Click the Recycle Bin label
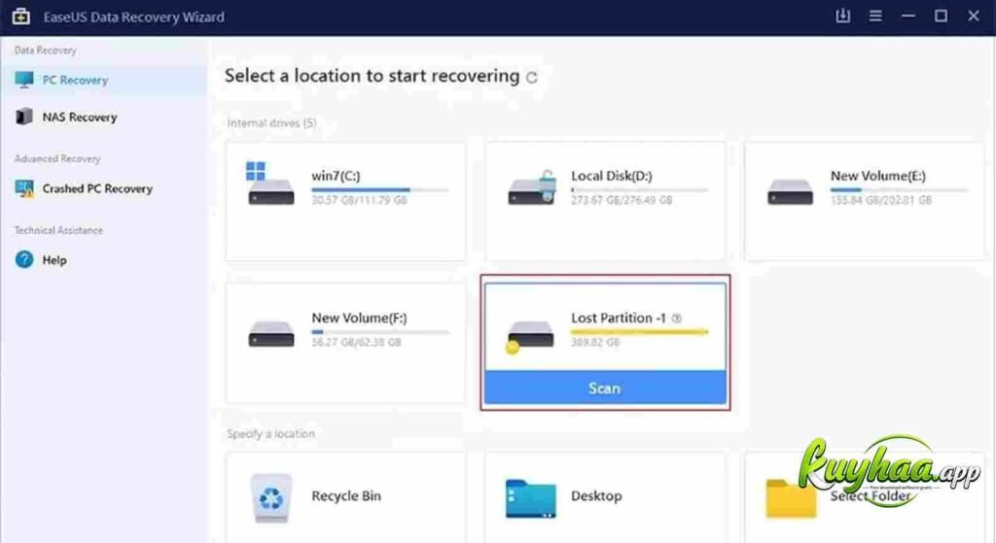 pos(346,496)
